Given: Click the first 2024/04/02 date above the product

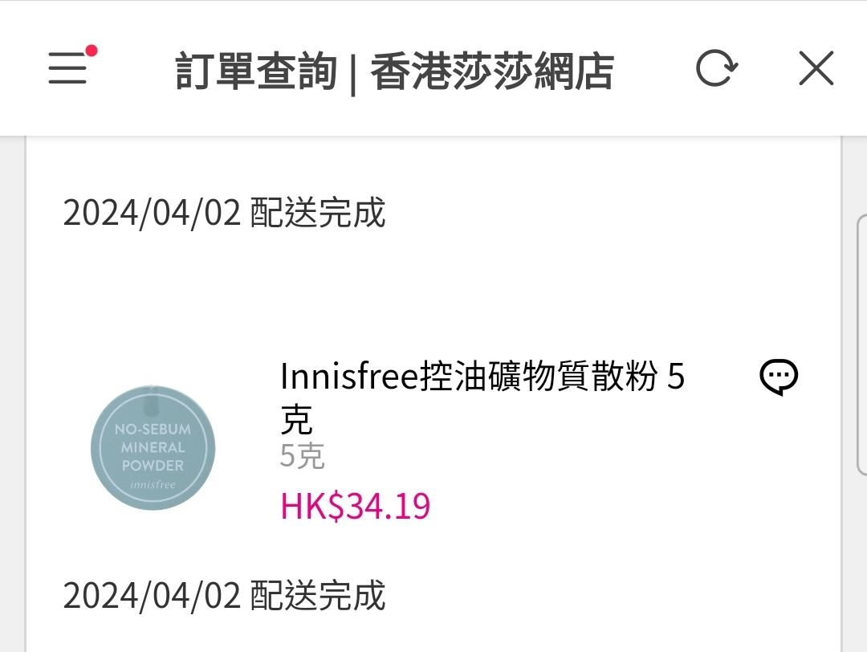Looking at the screenshot, I should pos(152,213).
